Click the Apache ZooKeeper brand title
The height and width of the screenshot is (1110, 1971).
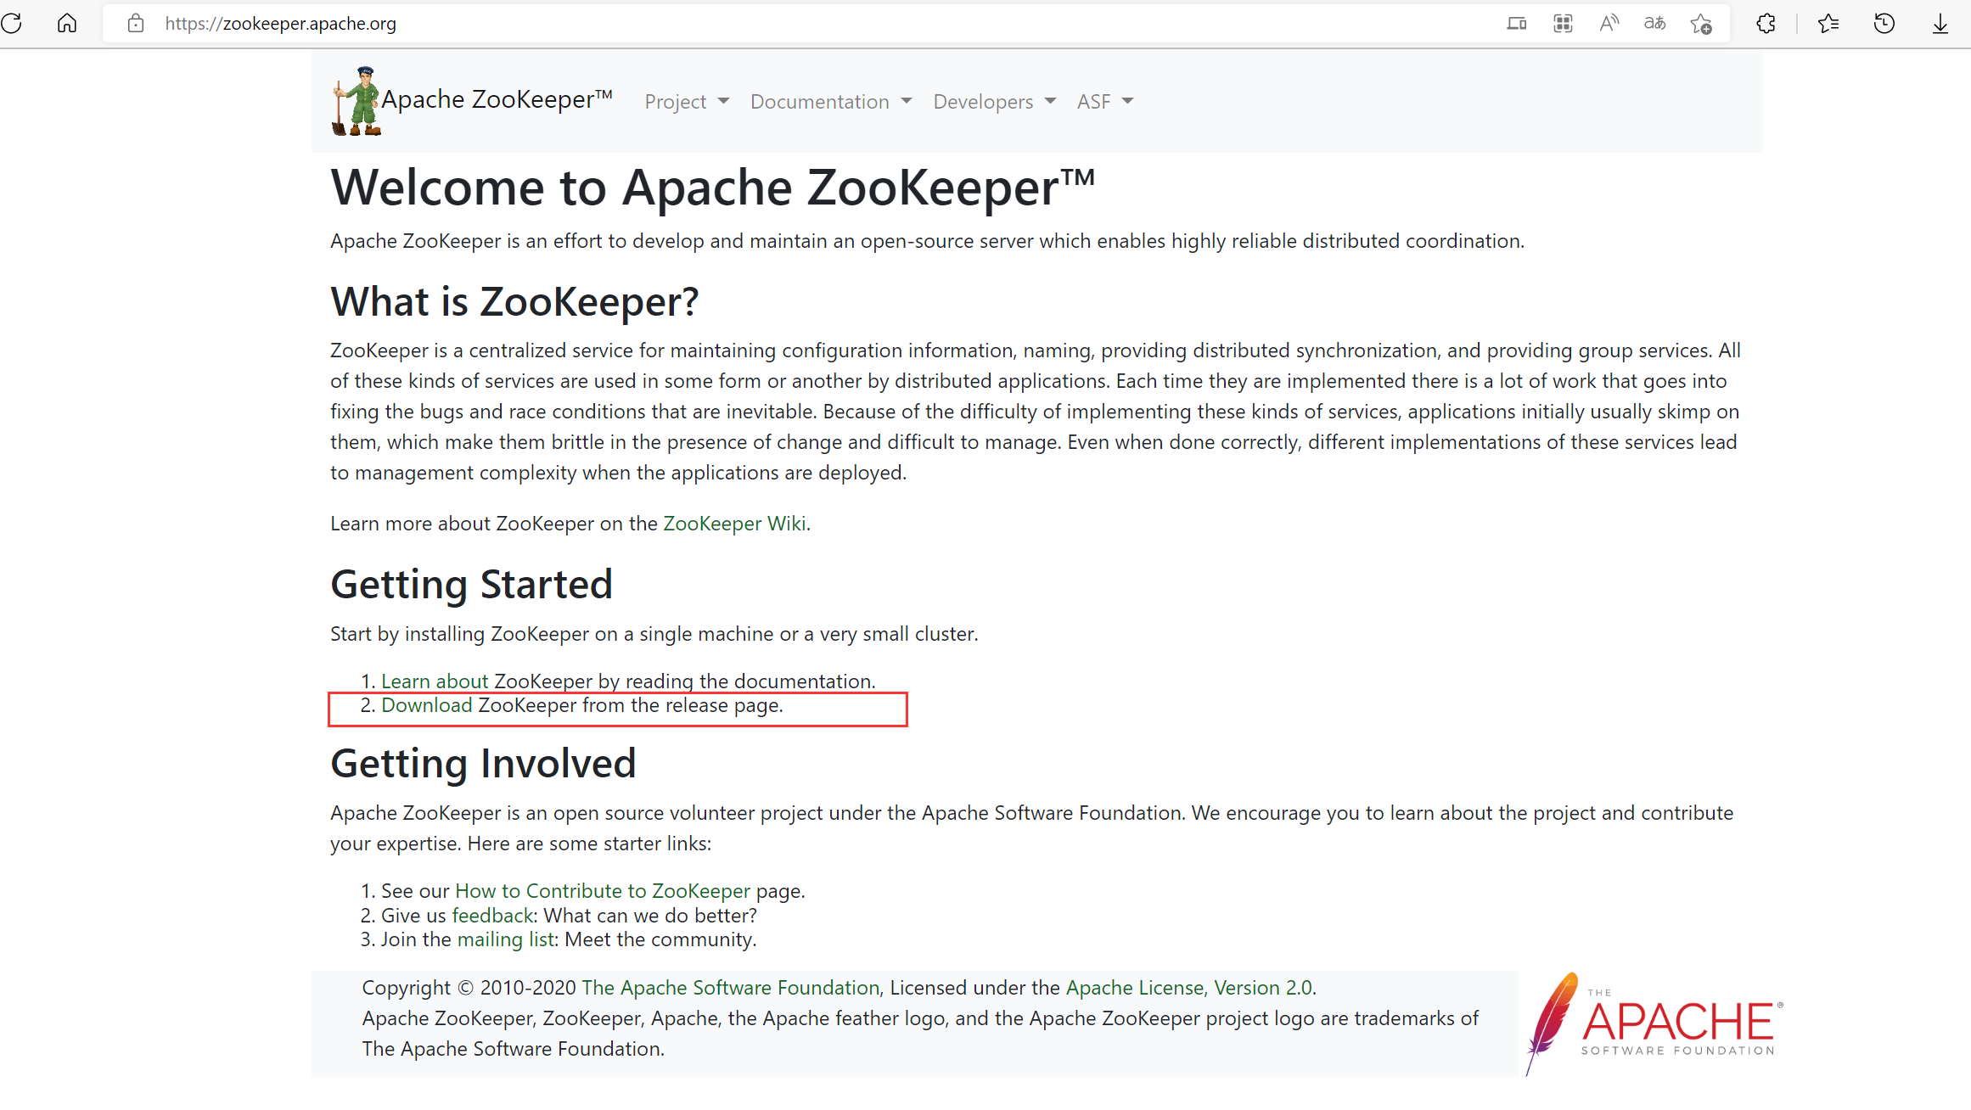(x=497, y=99)
